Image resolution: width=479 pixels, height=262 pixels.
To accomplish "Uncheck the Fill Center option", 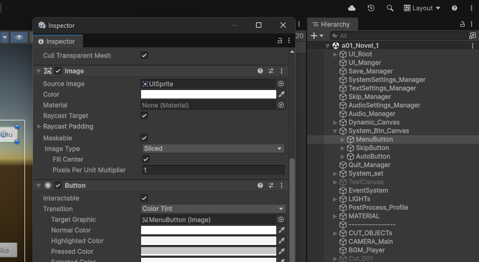I will click(x=146, y=159).
